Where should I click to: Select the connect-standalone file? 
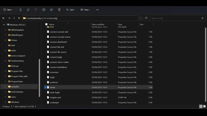pyautogui.click(x=98, y=67)
